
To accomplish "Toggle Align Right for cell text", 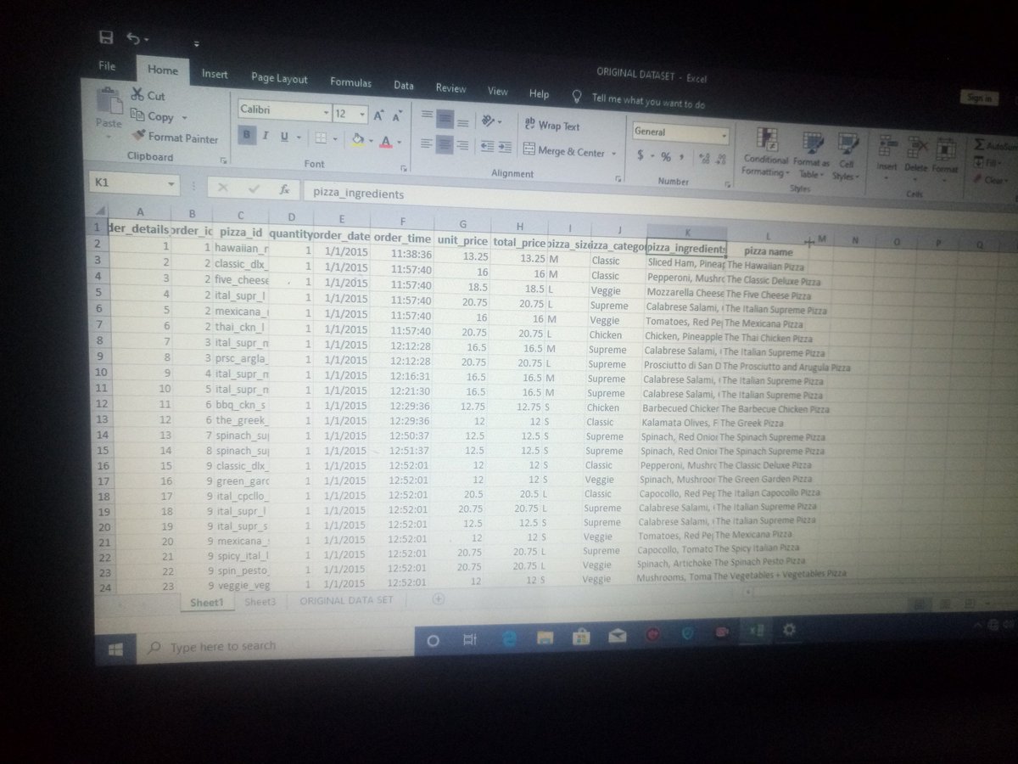I will [462, 146].
